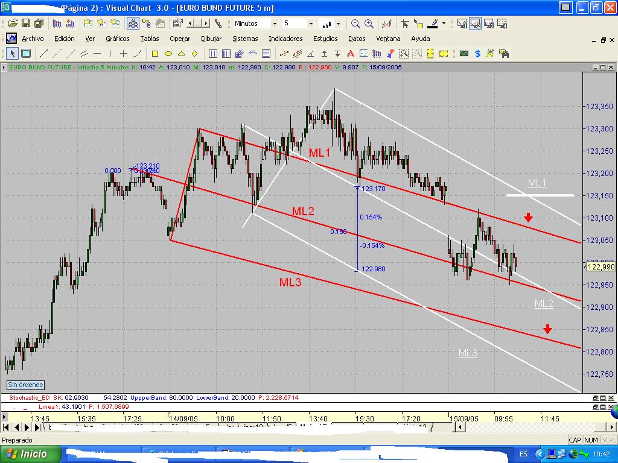The width and height of the screenshot is (618, 463).
Task: Select the vertical line tool
Action: click(110, 53)
